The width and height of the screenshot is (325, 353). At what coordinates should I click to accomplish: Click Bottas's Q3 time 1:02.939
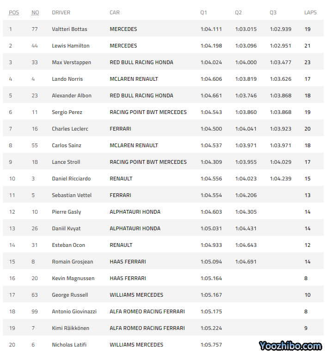point(281,29)
